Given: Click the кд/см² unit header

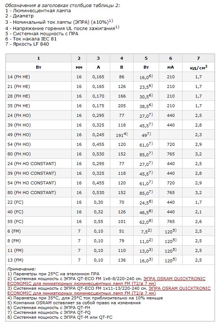Looking at the screenshot, I should pyautogui.click(x=198, y=68).
